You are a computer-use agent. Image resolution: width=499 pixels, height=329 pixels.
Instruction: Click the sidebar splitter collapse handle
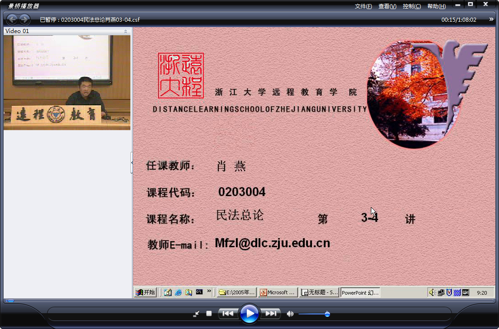tap(132, 163)
